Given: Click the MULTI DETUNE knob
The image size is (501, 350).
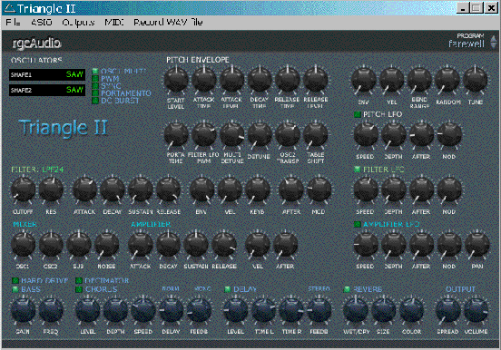Looking at the screenshot, I should (232, 135).
